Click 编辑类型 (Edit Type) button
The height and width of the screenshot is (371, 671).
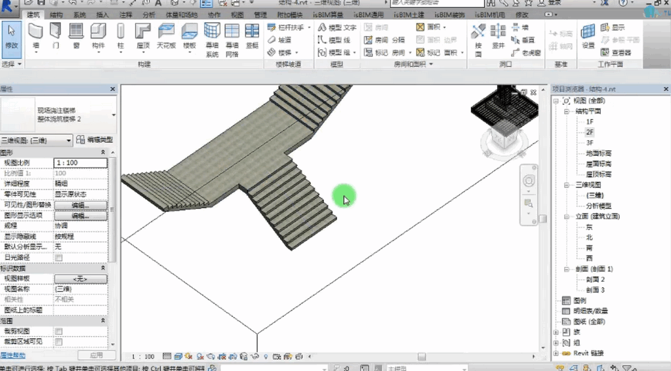tap(94, 140)
